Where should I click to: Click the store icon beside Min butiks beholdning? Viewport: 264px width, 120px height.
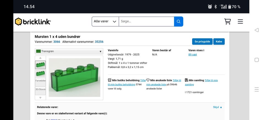pos(110,80)
